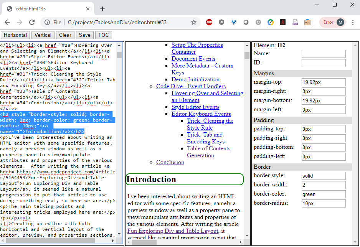Viewport: 360px width, 247px height.
Task: Click the Clear button
Action: pyautogui.click(x=65, y=35)
